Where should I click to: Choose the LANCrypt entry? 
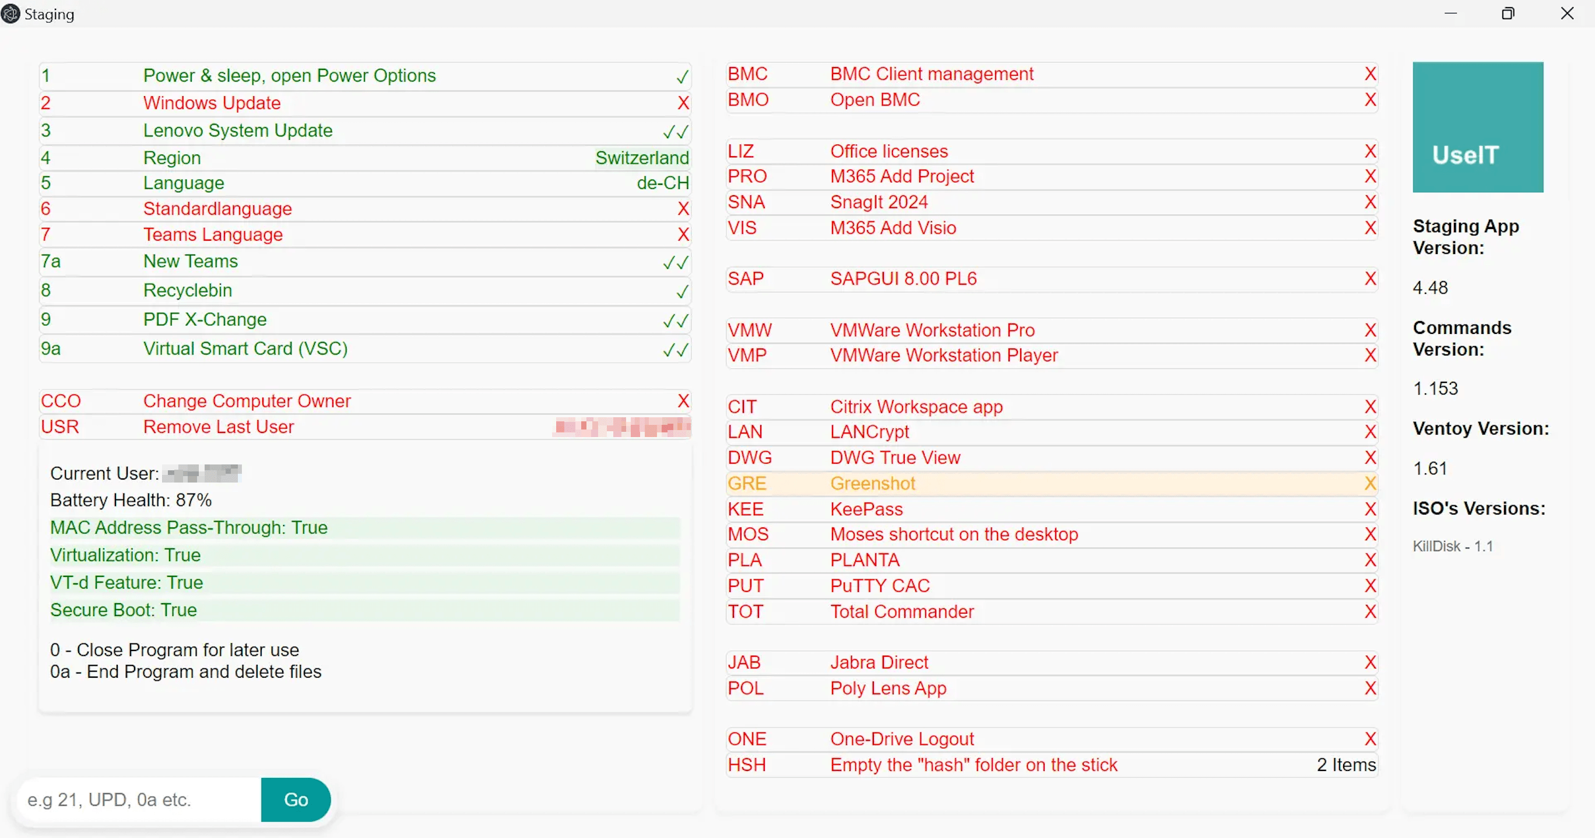click(x=1051, y=432)
